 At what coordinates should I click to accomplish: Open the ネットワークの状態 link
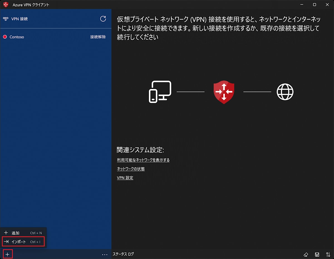(131, 169)
